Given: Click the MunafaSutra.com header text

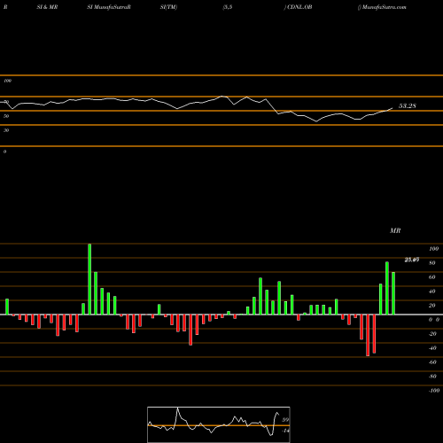Looking at the screenshot, I should click(x=384, y=7).
